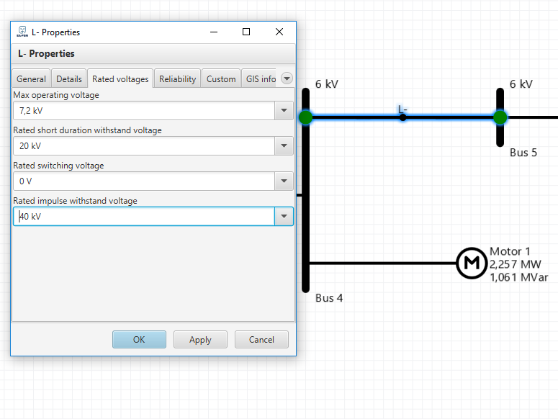558x419 pixels.
Task: Click the 7,2 kV max operating voltage field
Action: pyautogui.click(x=144, y=111)
